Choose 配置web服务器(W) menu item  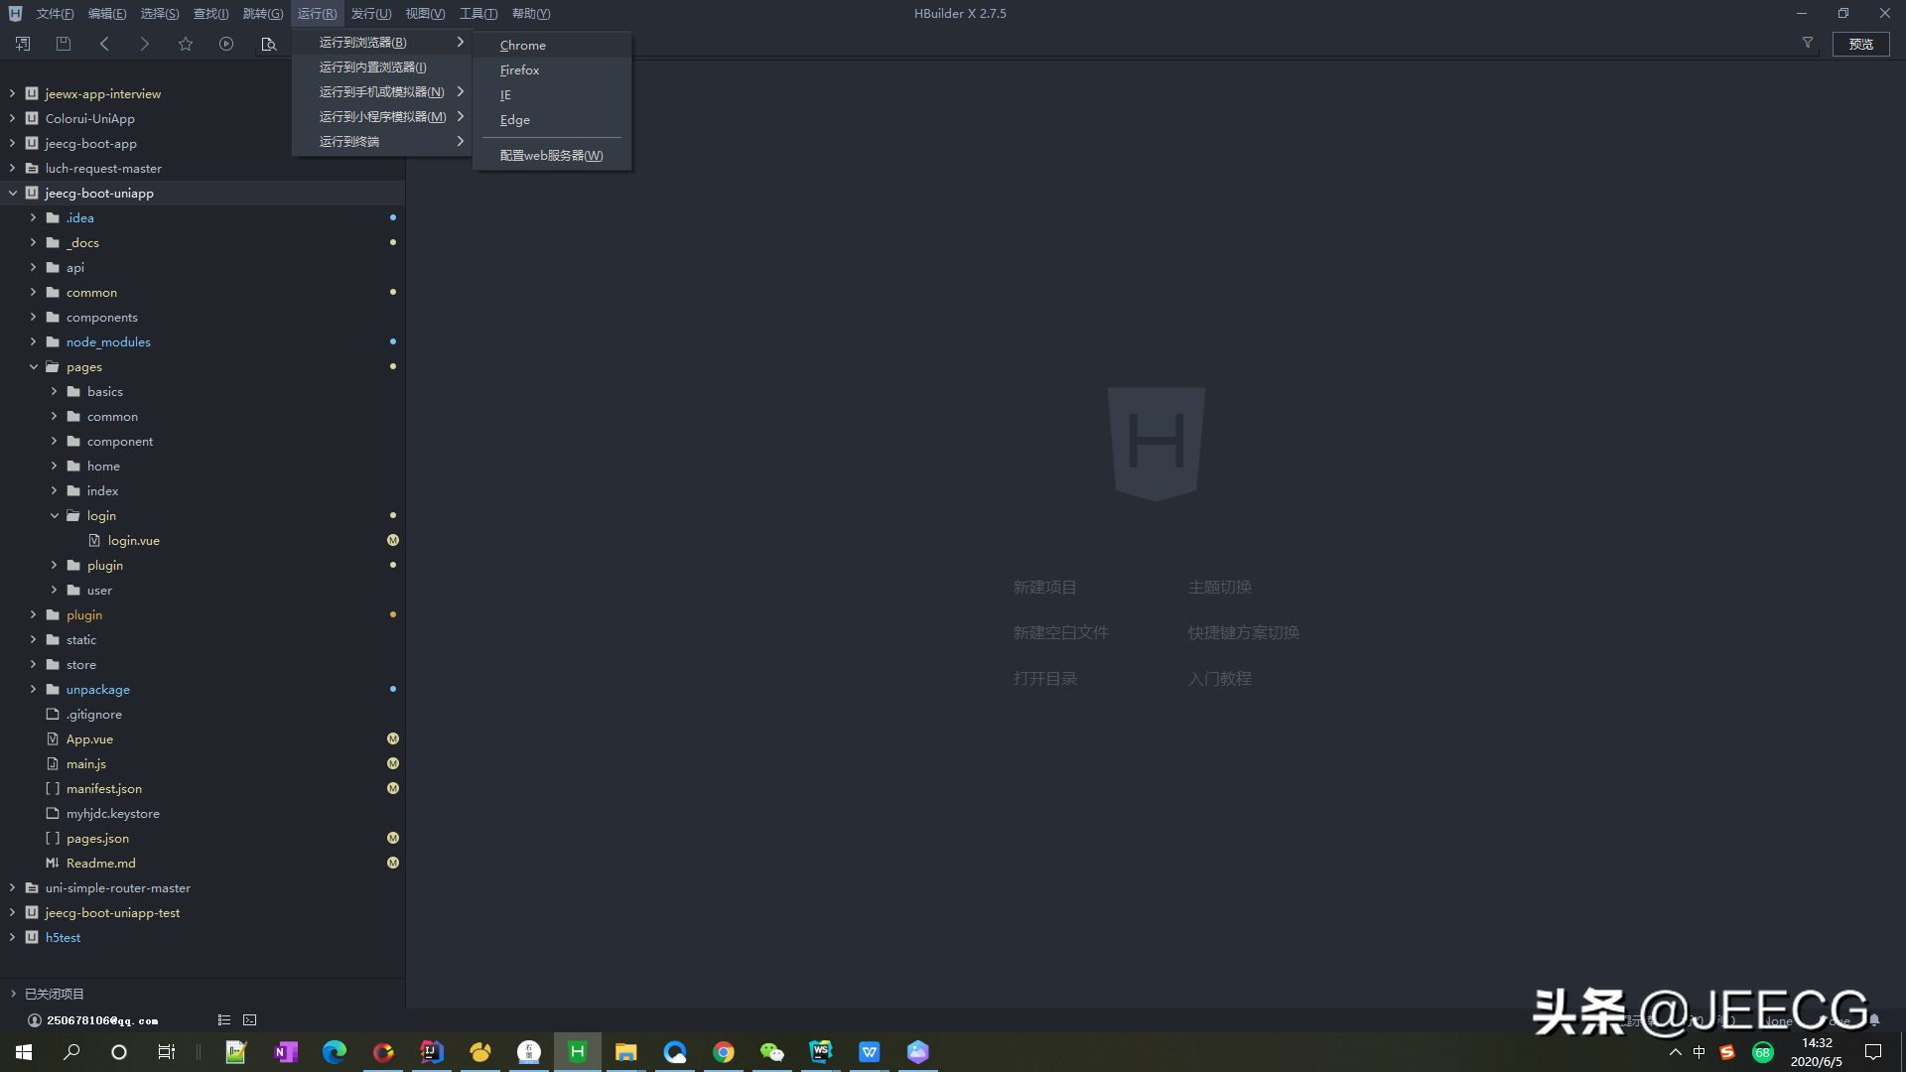click(552, 155)
